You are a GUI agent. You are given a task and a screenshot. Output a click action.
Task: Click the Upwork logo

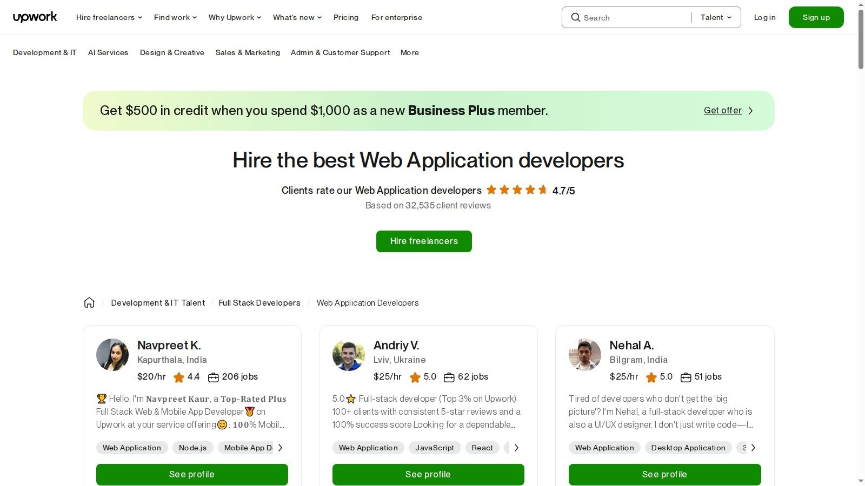[35, 17]
